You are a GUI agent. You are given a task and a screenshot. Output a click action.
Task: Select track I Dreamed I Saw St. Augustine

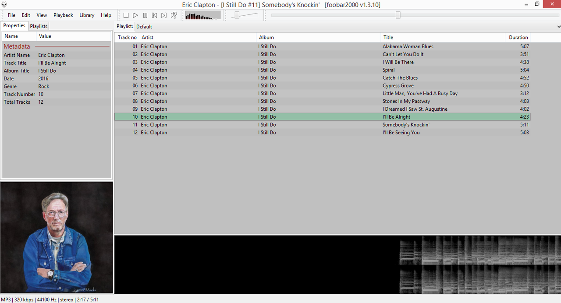tap(322, 109)
